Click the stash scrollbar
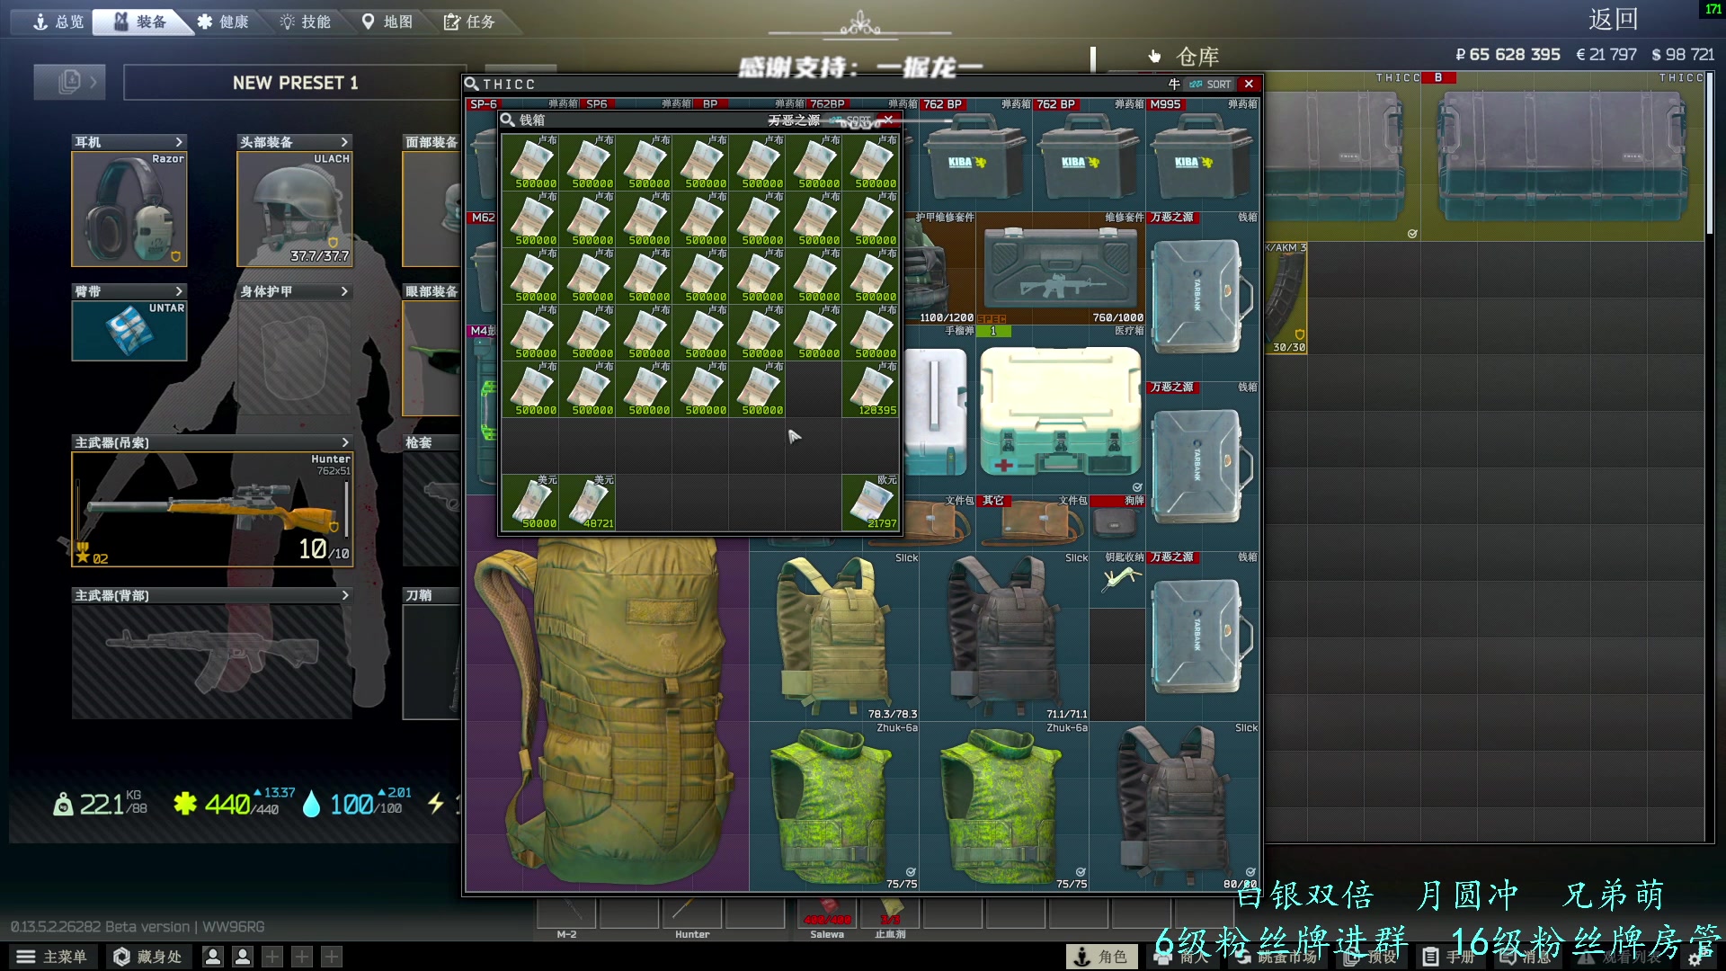The height and width of the screenshot is (971, 1726). point(1710,153)
